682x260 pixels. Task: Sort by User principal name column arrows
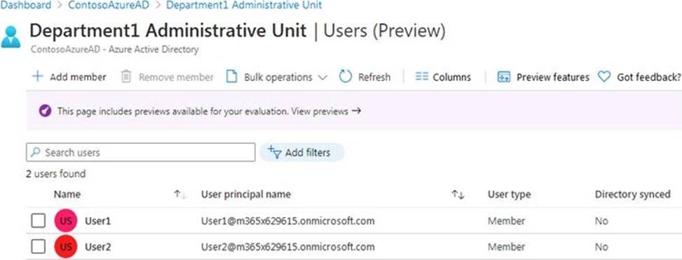pos(458,195)
